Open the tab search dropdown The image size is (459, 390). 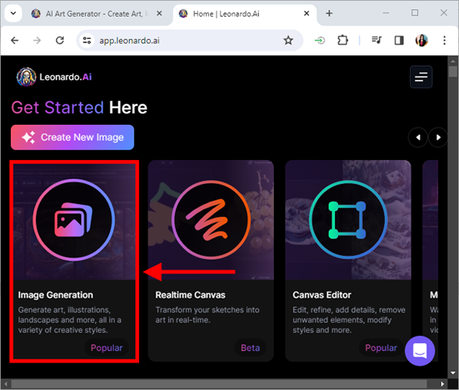[x=14, y=13]
